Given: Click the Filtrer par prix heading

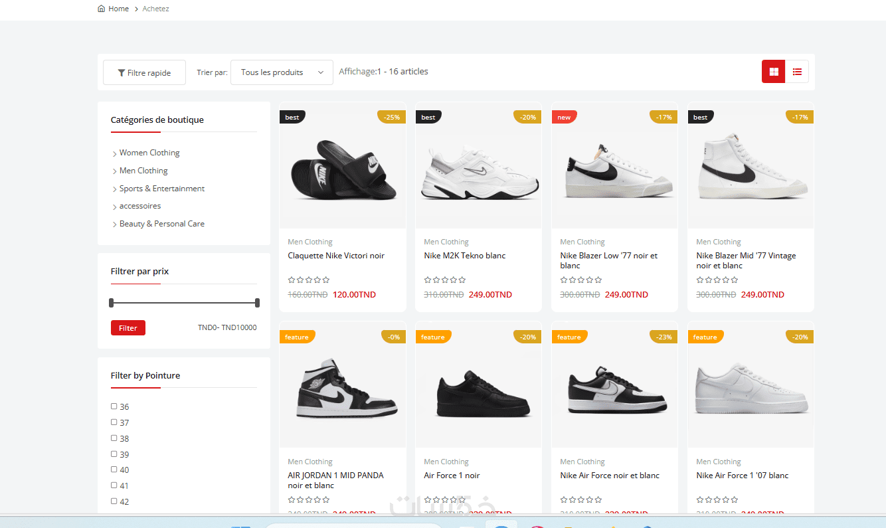Looking at the screenshot, I should pyautogui.click(x=139, y=272).
